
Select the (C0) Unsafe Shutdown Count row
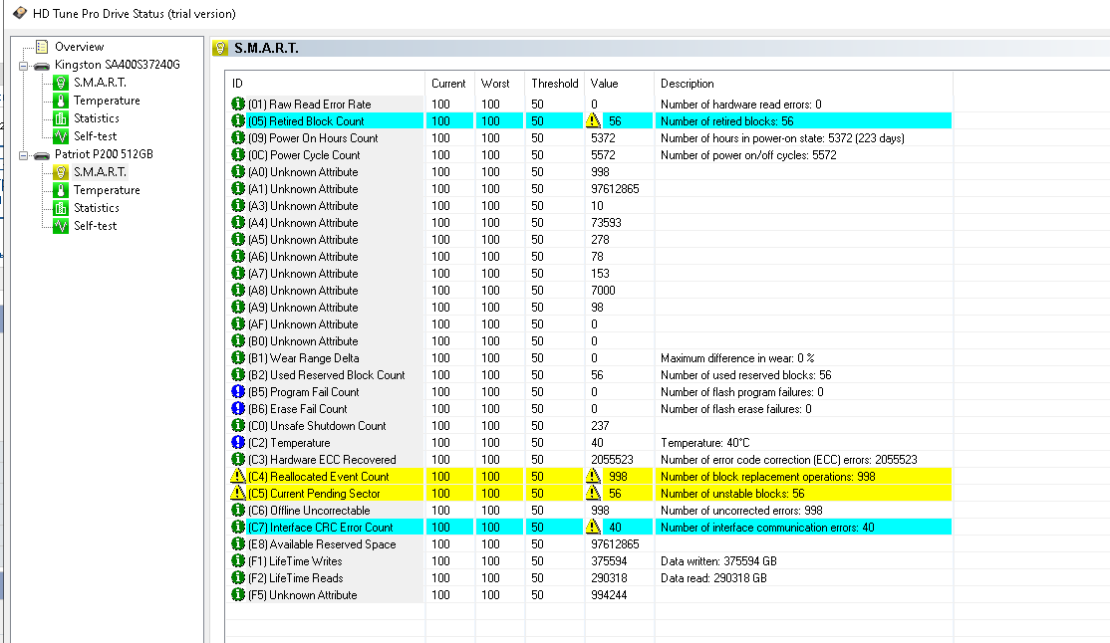click(591, 426)
